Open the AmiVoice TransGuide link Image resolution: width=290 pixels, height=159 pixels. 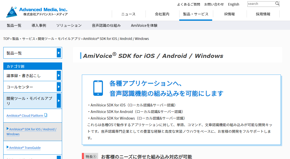[x=25, y=148]
